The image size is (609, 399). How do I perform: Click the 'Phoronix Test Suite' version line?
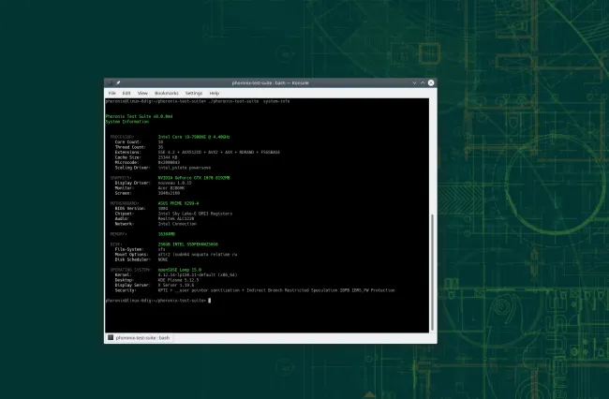click(139, 116)
